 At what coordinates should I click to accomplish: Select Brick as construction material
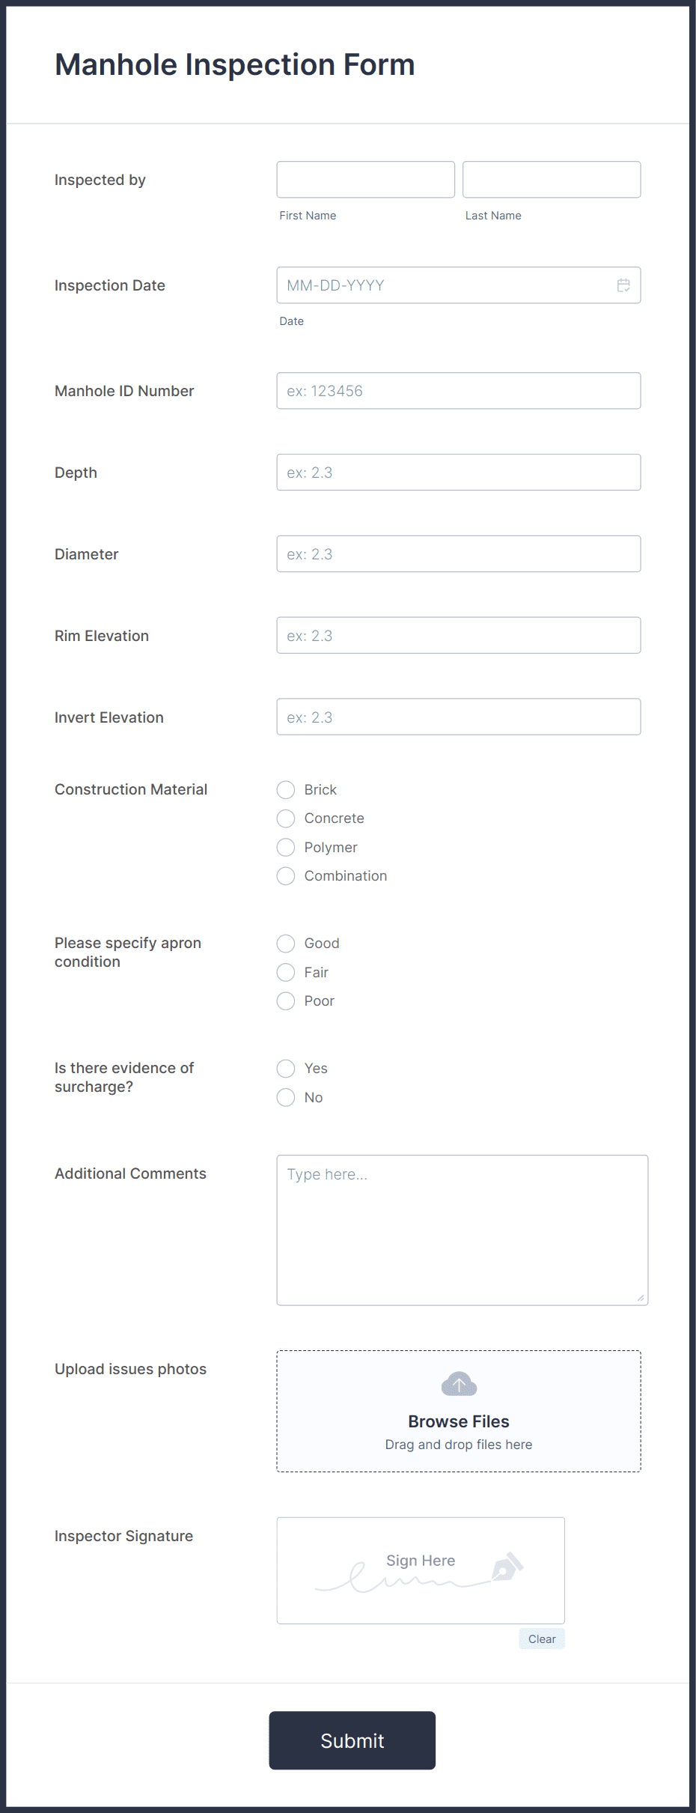[285, 789]
